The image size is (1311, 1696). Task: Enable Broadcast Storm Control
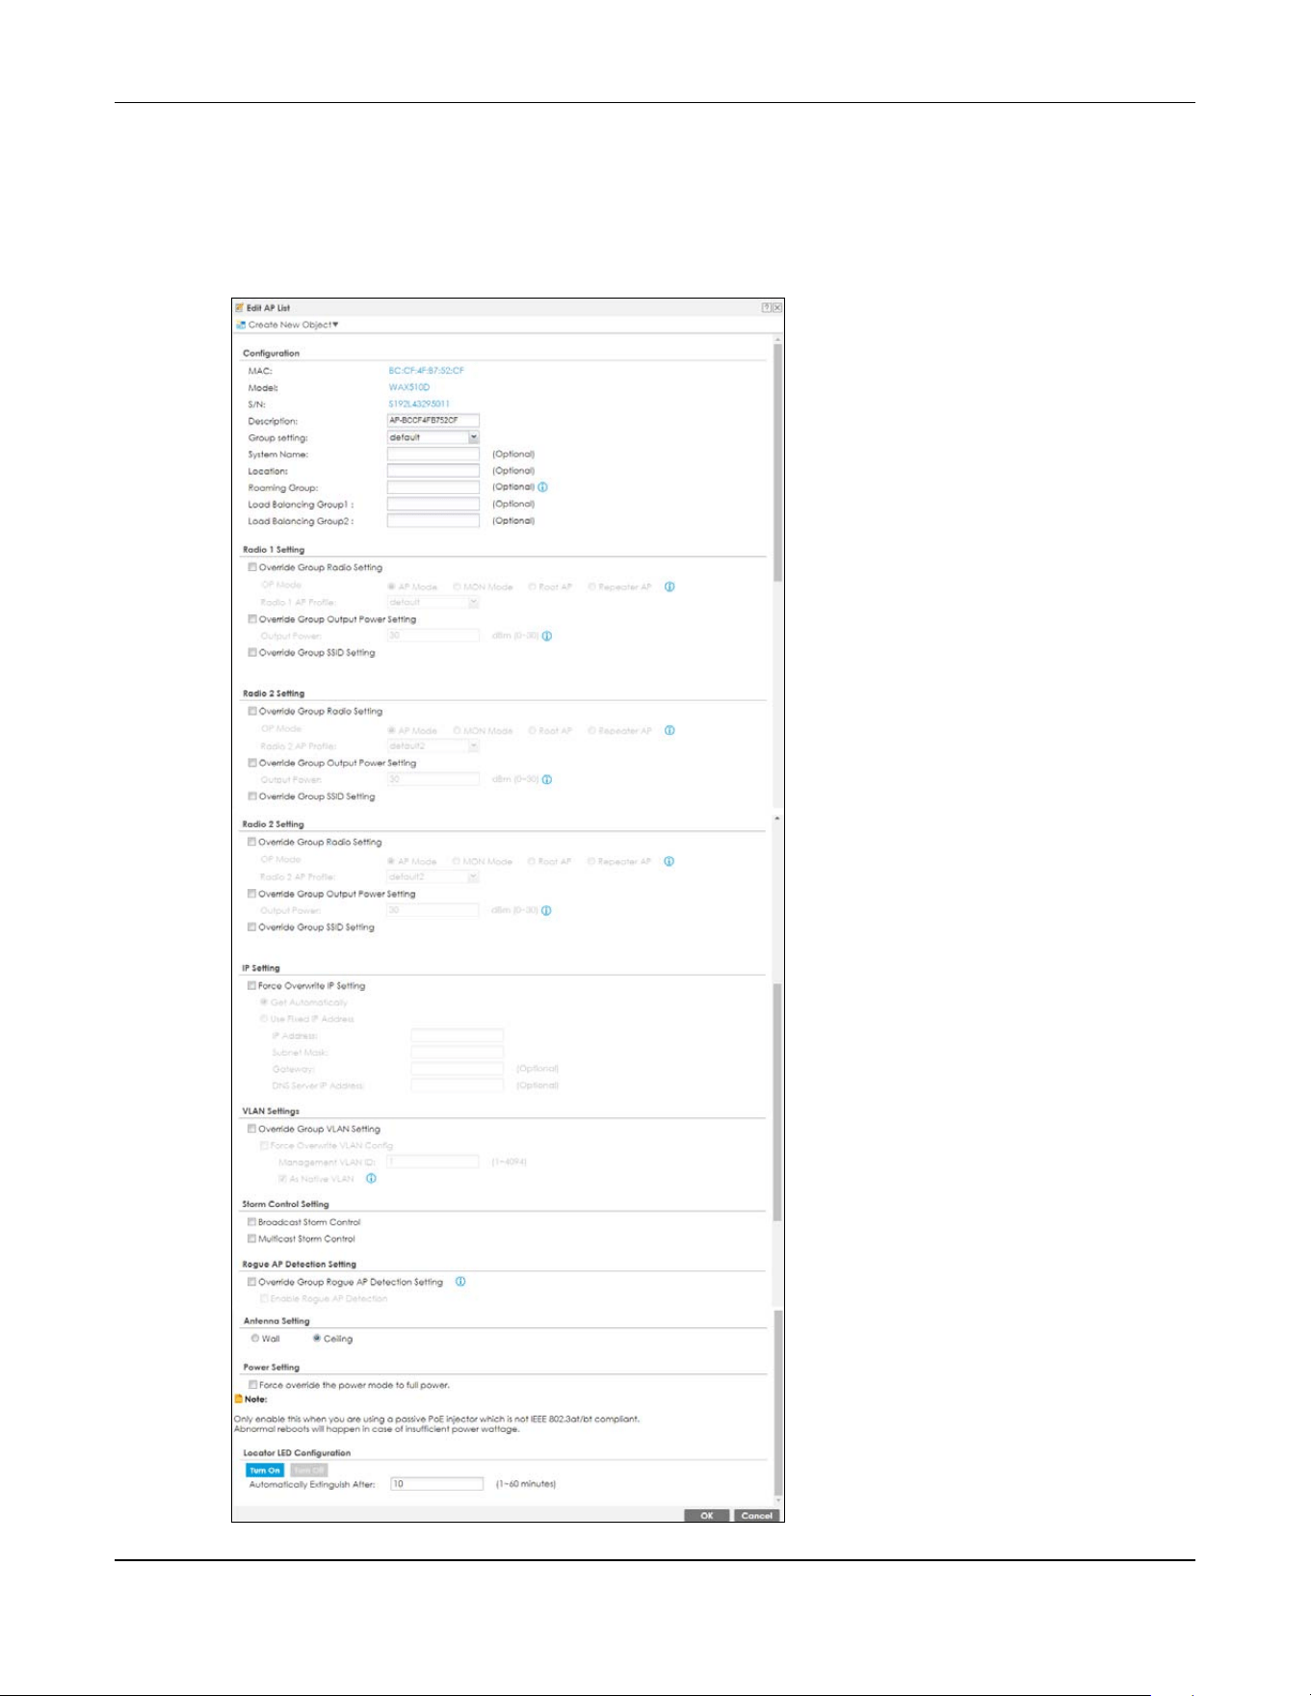pyautogui.click(x=252, y=1222)
